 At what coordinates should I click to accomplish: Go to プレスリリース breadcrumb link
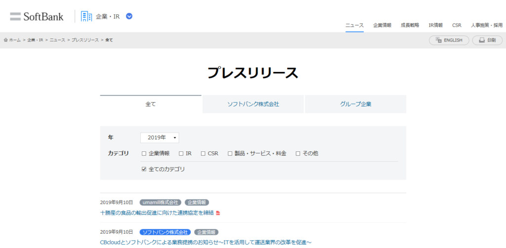pos(85,40)
